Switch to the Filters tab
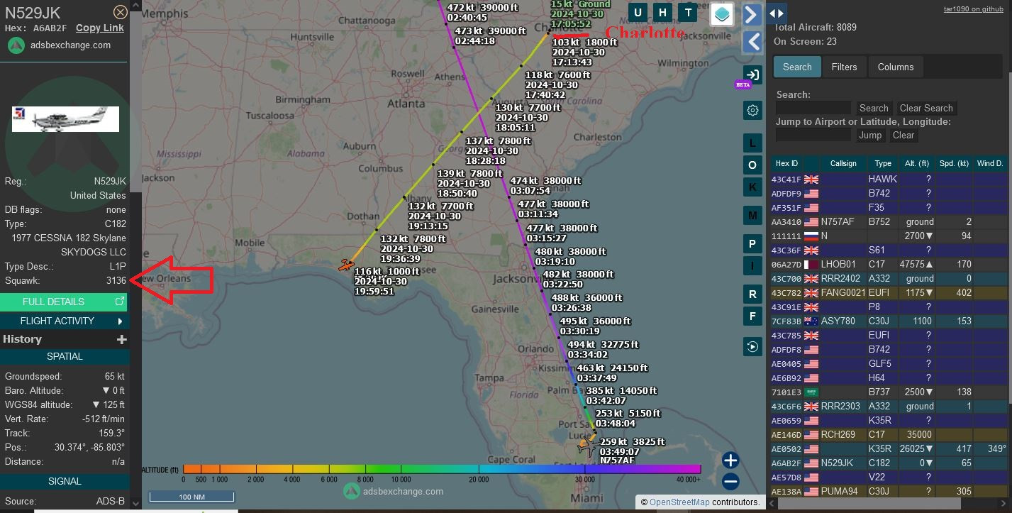Image resolution: width=1012 pixels, height=513 pixels. 844,67
